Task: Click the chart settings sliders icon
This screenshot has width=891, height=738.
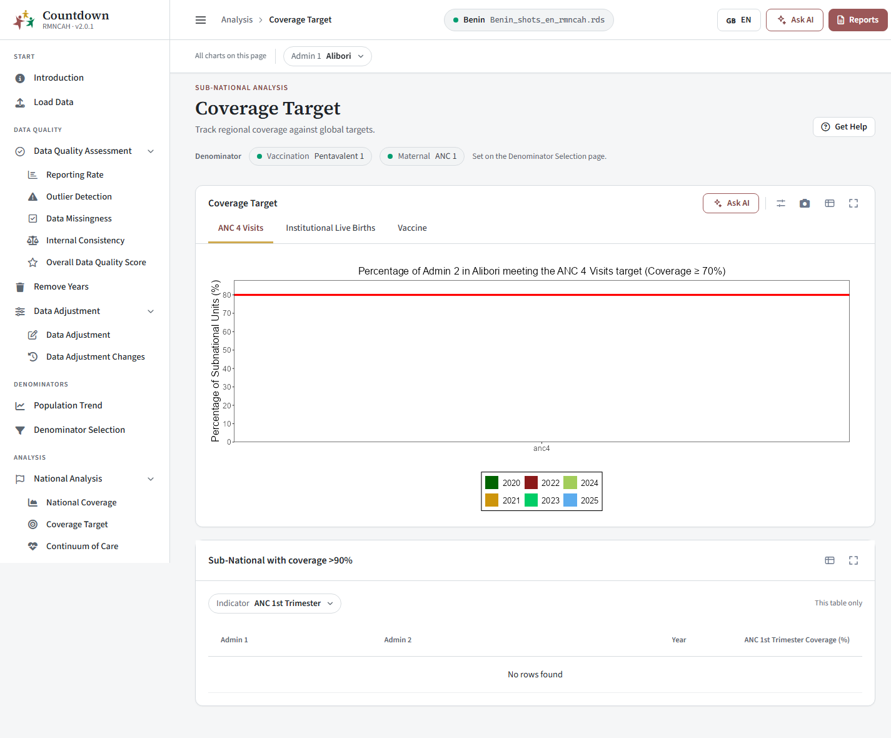Action: (781, 203)
